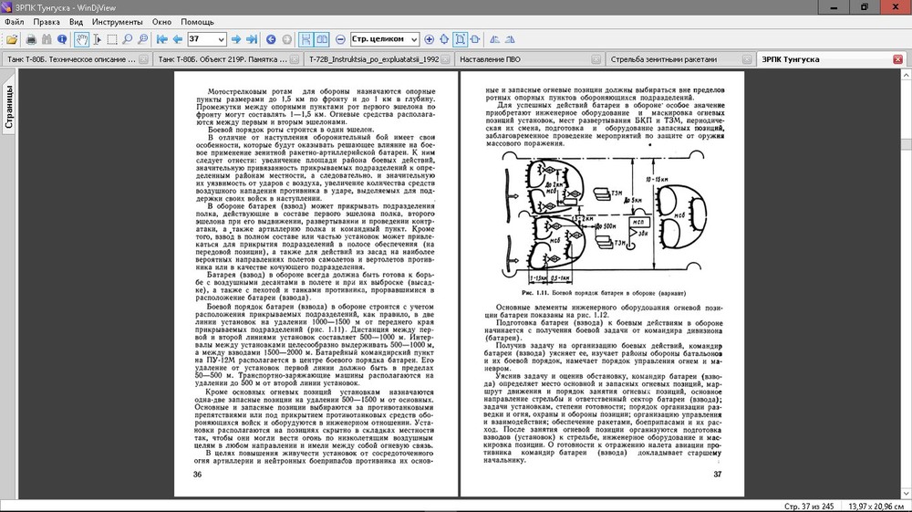Switch to T-72B_Instruktsia tab
The width and height of the screenshot is (912, 512).
(374, 59)
